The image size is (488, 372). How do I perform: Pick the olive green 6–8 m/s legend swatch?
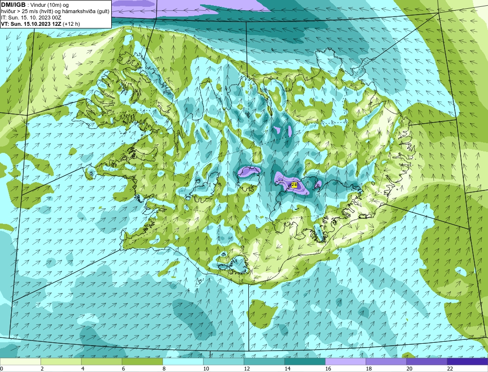pyautogui.click(x=142, y=361)
